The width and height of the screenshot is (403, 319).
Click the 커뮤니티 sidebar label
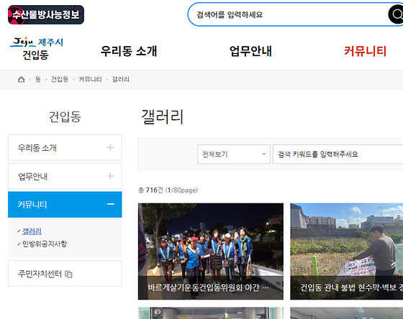click(32, 205)
